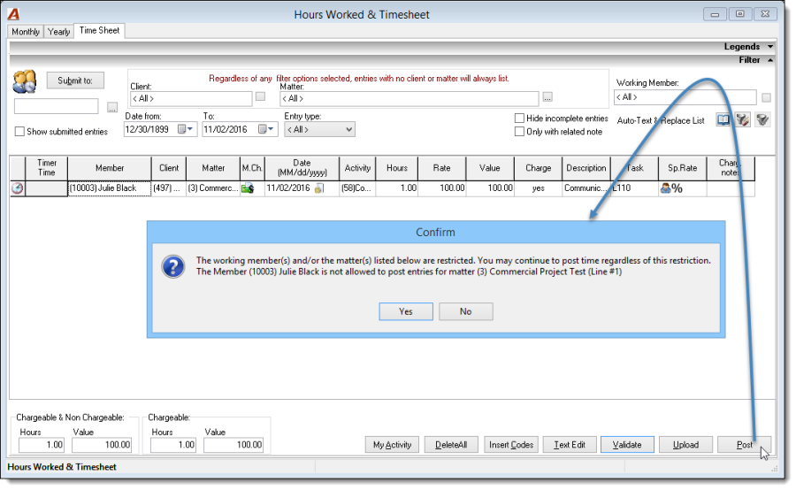This screenshot has height=490, width=796.
Task: Click the Hours column header
Action: coord(396,168)
